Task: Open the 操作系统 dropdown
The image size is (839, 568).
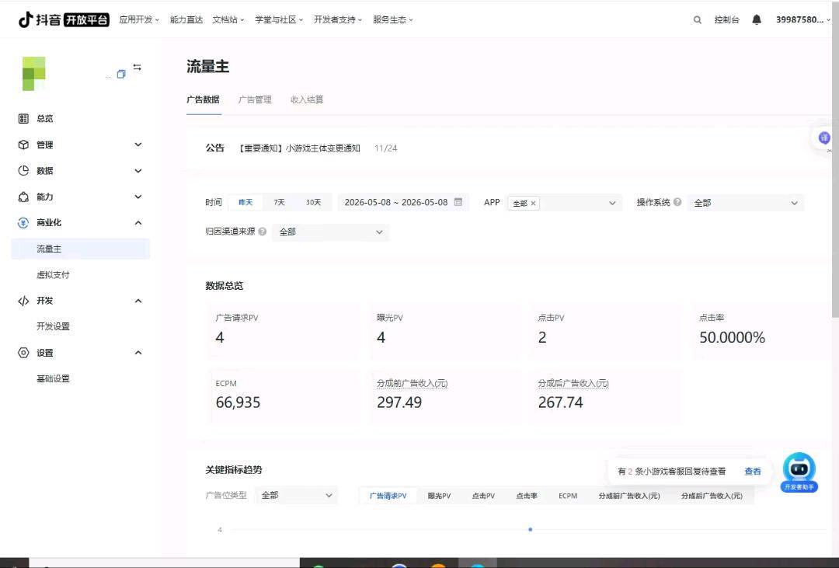Action: (745, 203)
